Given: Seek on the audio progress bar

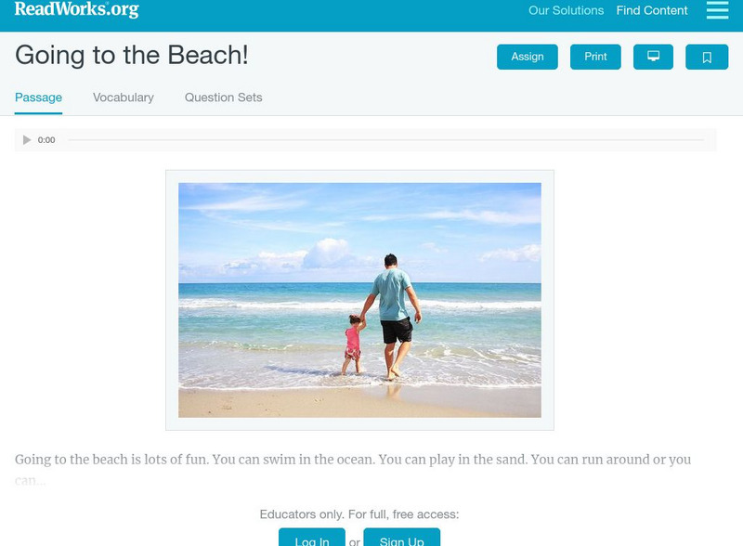Looking at the screenshot, I should click(385, 140).
